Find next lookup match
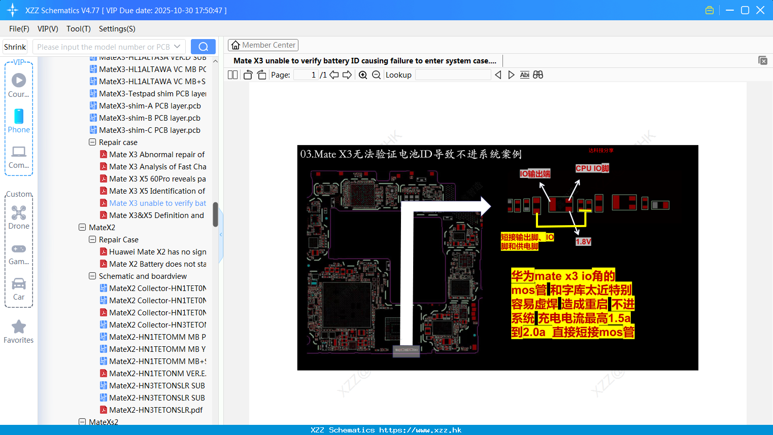 point(511,75)
